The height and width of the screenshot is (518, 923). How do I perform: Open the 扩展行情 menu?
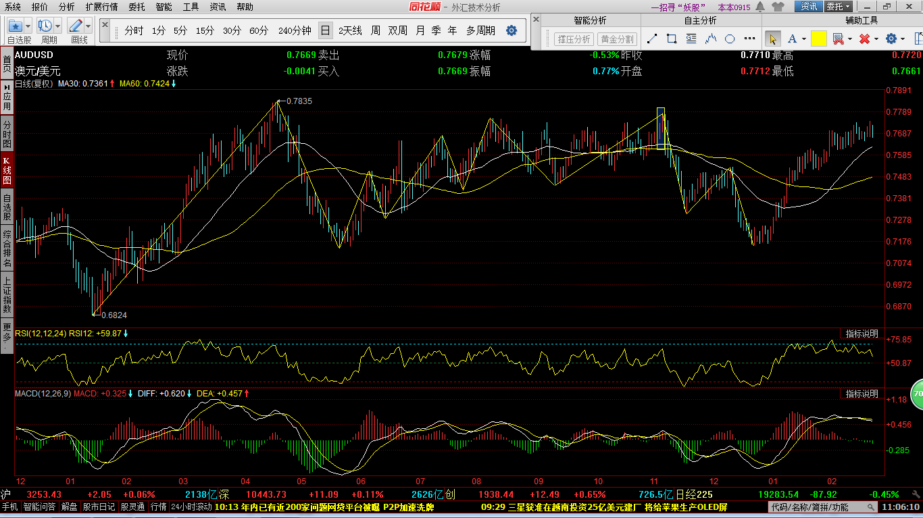[101, 7]
